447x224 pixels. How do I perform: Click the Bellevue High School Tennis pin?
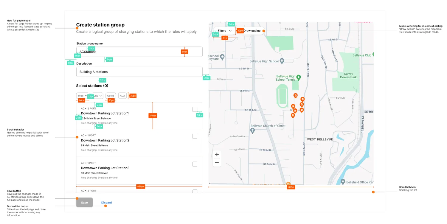pos(298,77)
